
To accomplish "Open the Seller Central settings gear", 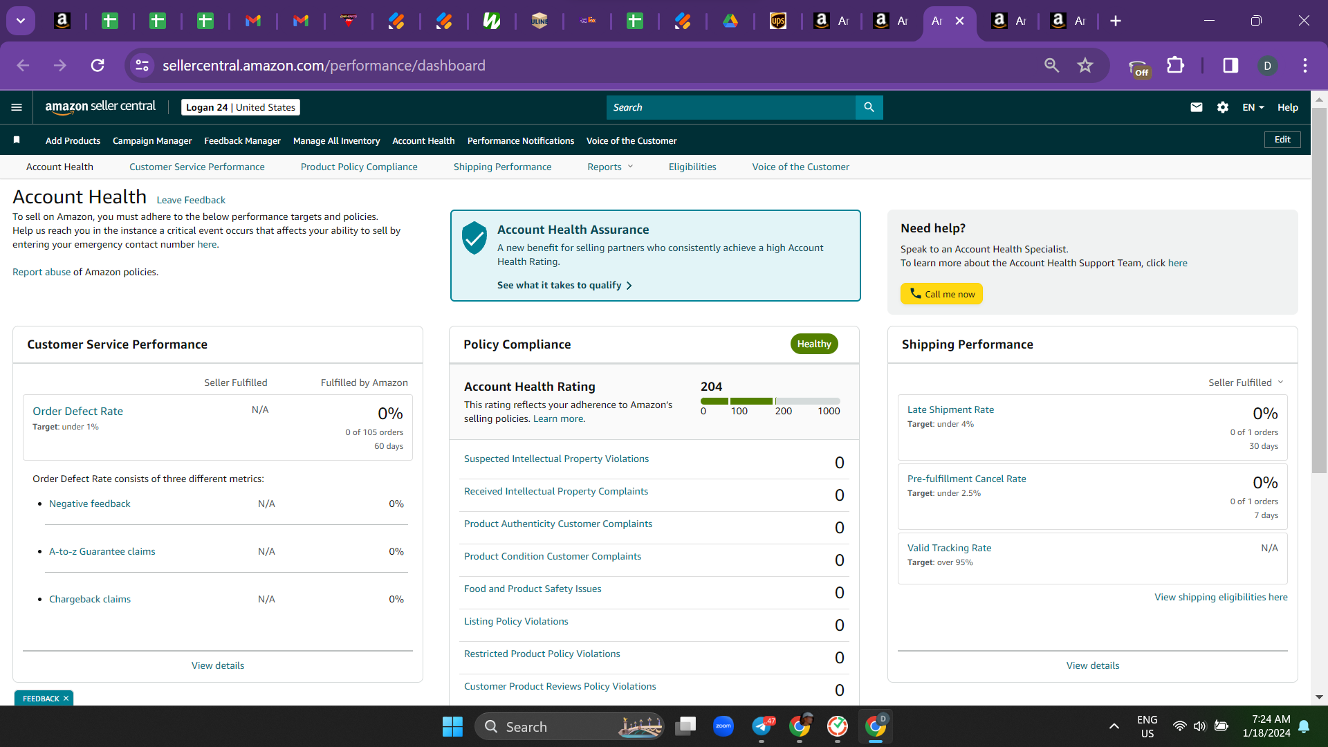I will [x=1223, y=107].
